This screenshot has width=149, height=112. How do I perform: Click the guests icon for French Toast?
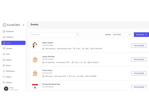tap(78, 76)
